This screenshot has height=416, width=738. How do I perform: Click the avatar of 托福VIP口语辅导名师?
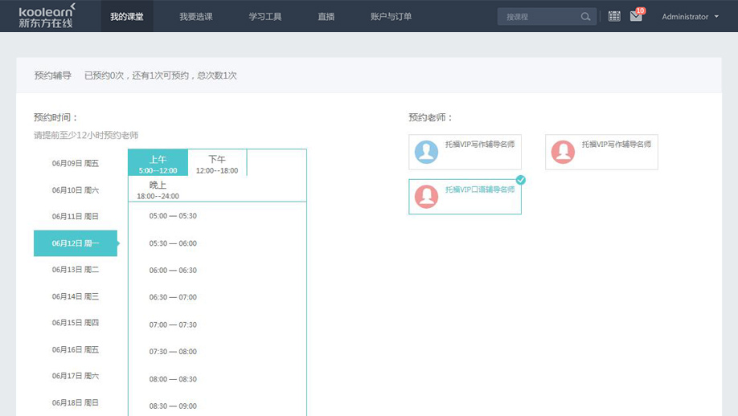426,197
